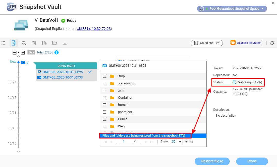Select the psproject folder checkbox
Screen dimensions: 277x167
104,112
